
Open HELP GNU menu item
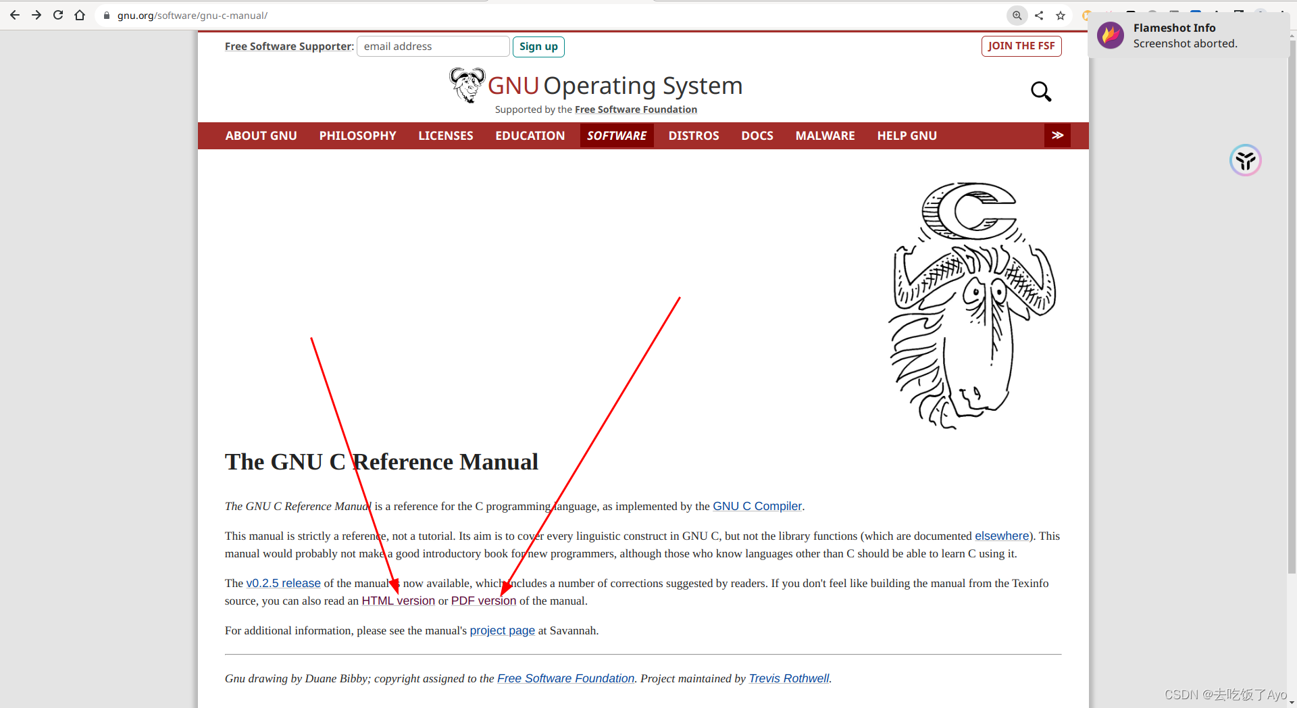[x=907, y=136]
